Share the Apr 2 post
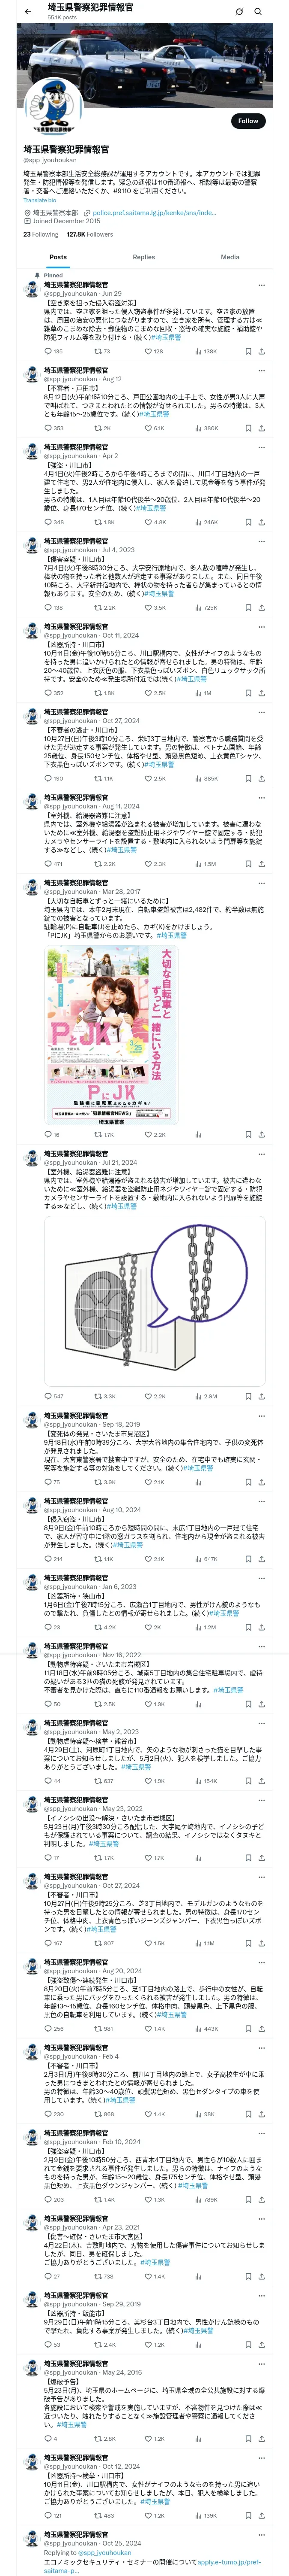289x2576 pixels. [x=261, y=522]
